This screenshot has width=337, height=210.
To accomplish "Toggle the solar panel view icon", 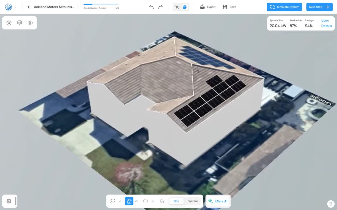I will [x=20, y=23].
